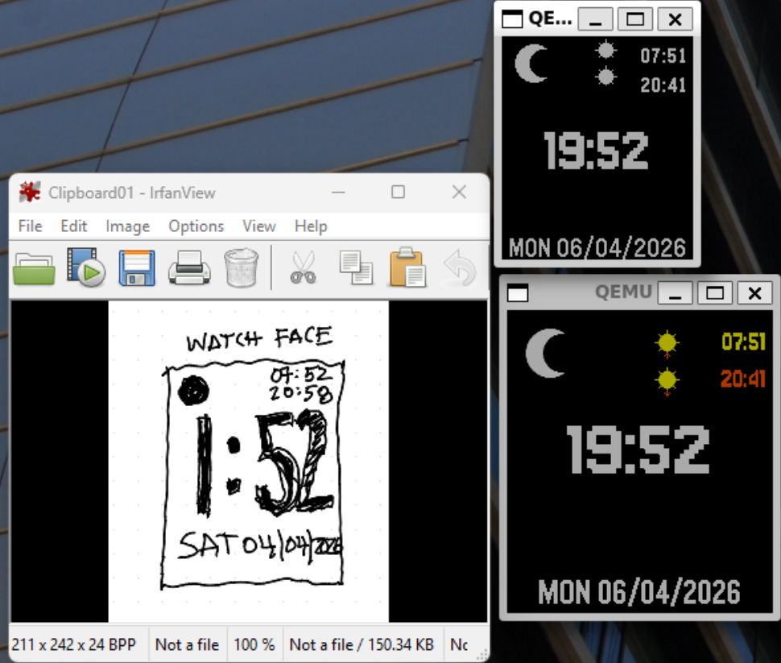This screenshot has height=663, width=781.
Task: Open the View menu
Action: coord(258,226)
